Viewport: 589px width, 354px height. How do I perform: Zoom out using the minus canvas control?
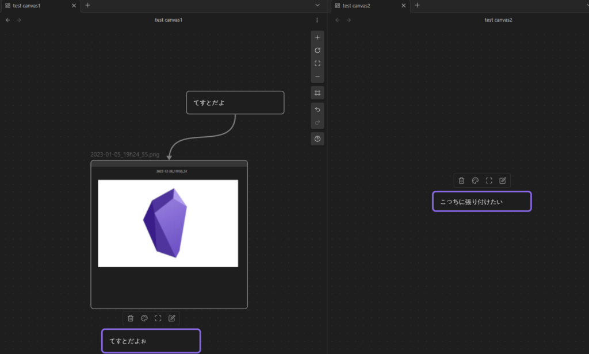point(318,77)
